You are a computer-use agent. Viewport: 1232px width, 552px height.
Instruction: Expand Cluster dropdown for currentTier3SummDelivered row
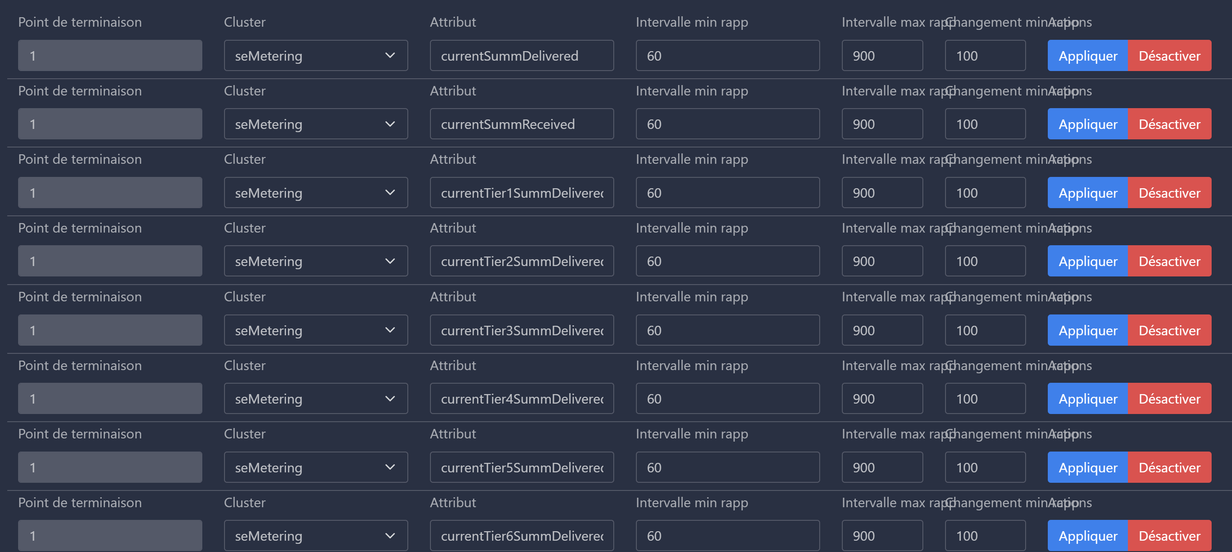point(315,330)
